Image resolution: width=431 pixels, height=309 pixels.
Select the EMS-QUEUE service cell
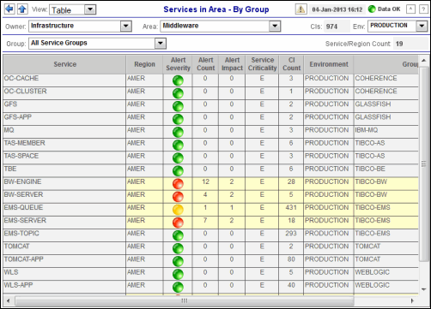coord(64,210)
